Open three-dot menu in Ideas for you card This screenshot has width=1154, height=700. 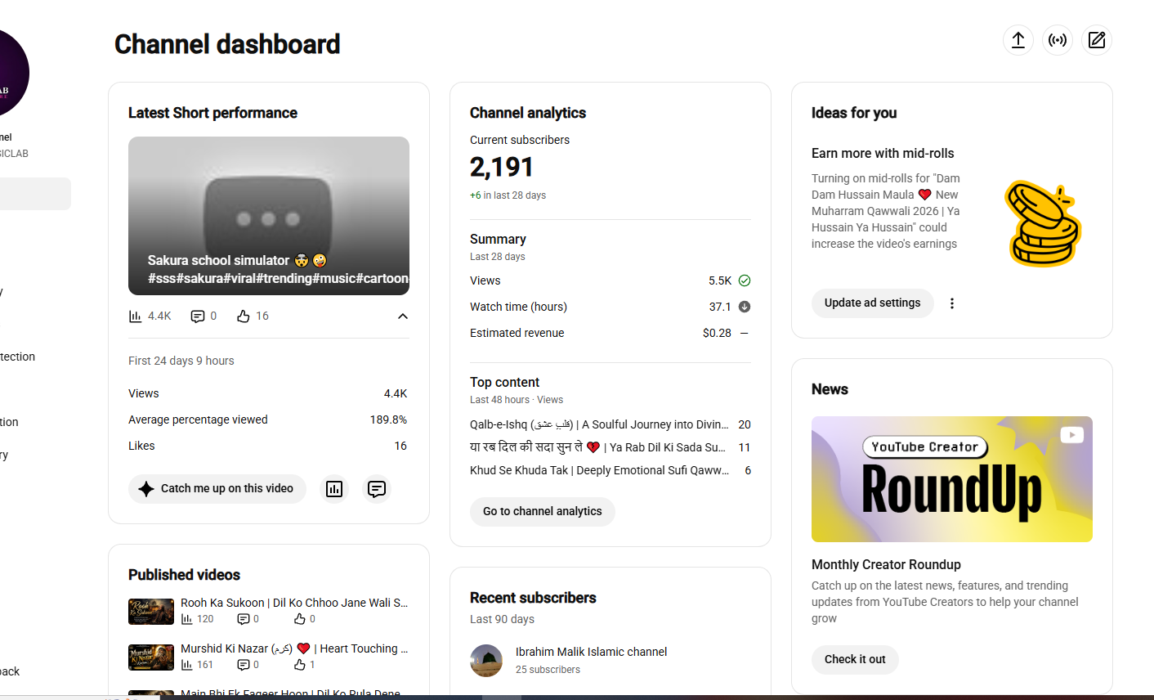[x=952, y=303]
